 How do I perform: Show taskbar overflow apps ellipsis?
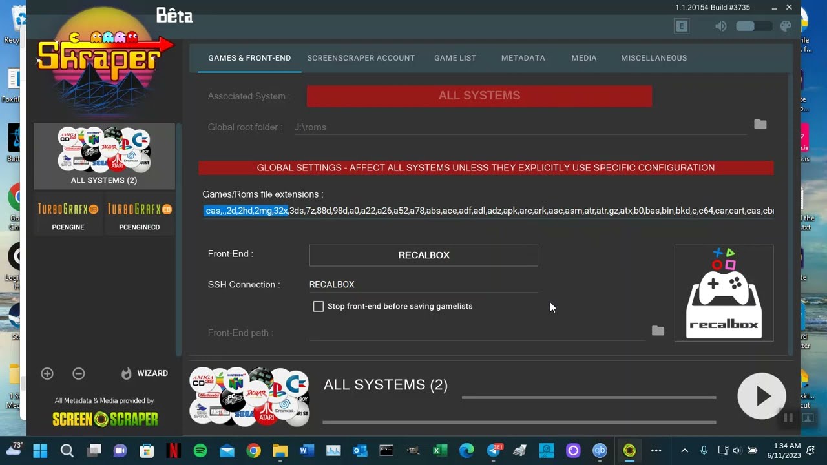pos(656,450)
